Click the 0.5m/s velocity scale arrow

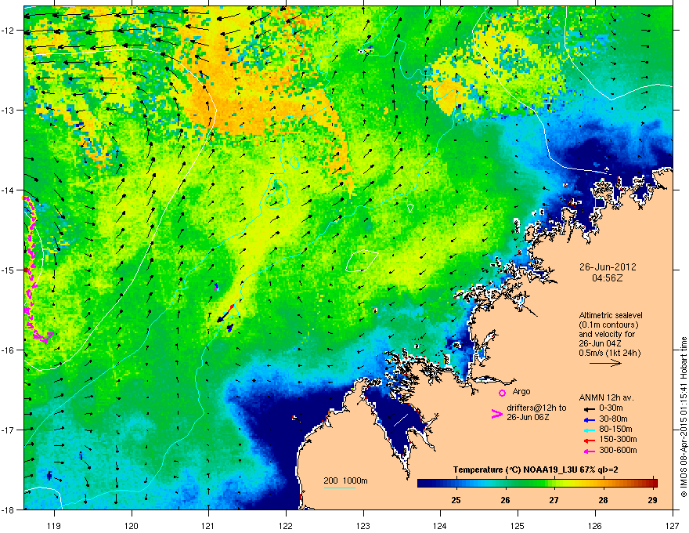(x=605, y=363)
